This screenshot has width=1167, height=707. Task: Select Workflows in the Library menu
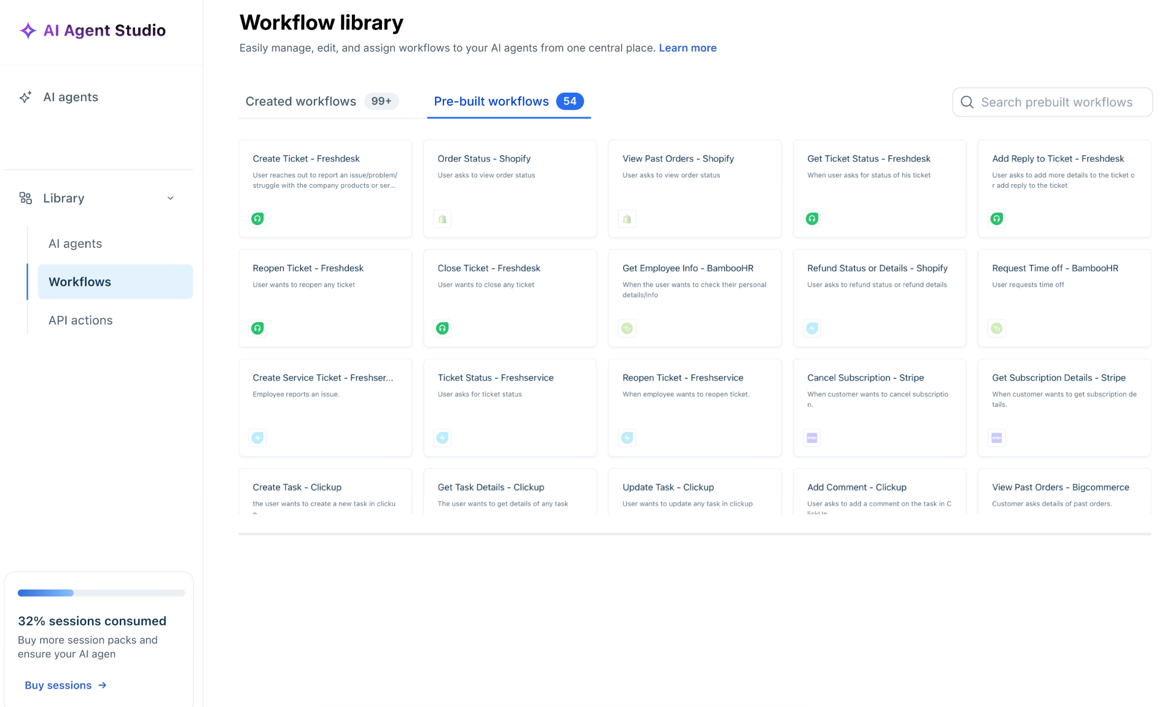pyautogui.click(x=115, y=282)
